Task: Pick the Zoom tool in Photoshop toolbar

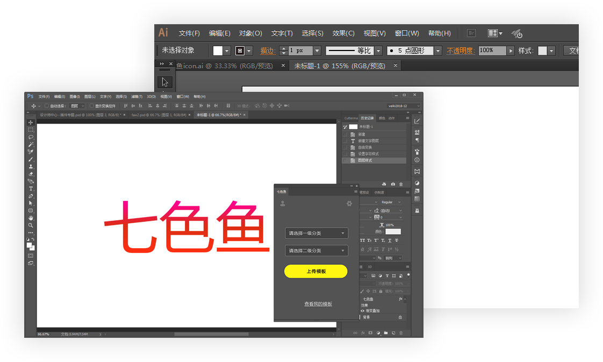Action: coord(31,226)
